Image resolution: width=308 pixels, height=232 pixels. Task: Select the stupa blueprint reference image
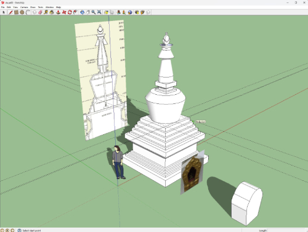(x=100, y=80)
